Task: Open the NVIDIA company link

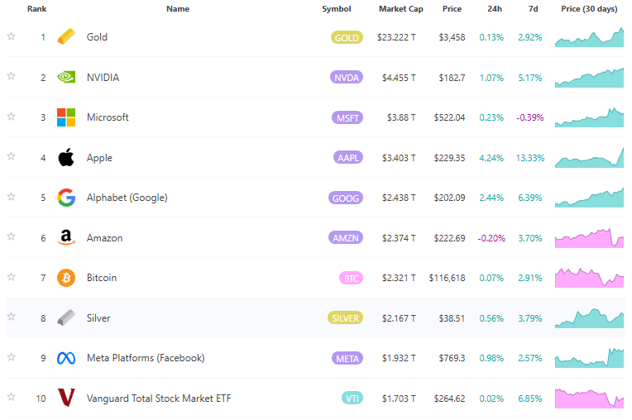Action: pos(103,78)
